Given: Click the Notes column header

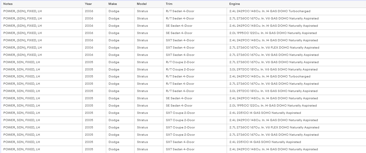Looking at the screenshot, I should click(42, 4).
